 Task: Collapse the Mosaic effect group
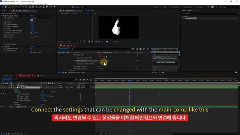(x=1, y=46)
